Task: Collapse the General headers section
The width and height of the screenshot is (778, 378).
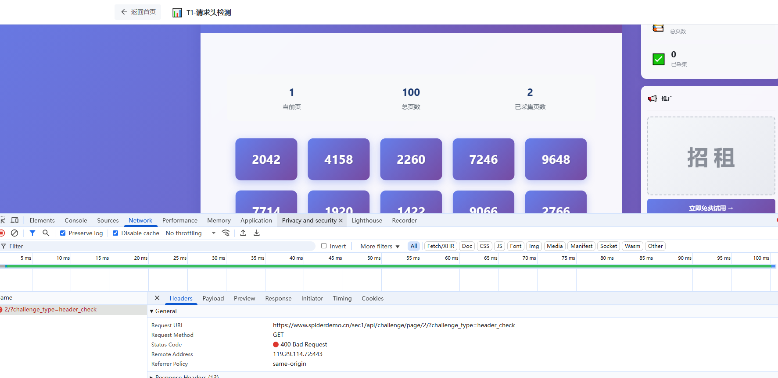Action: click(x=152, y=311)
